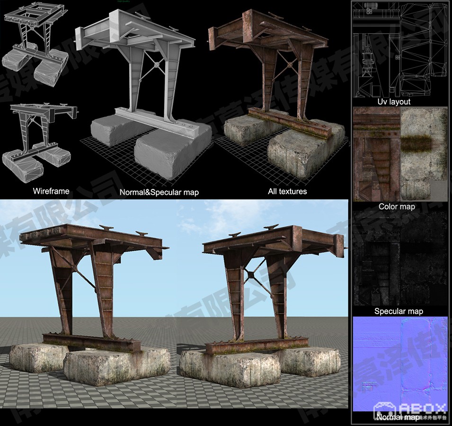Click the Normal map label
Viewport: 452px width, 426px height.
click(398, 417)
